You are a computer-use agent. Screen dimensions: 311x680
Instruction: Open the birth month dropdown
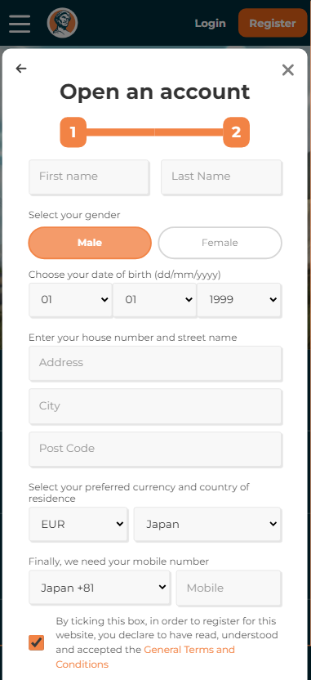point(154,300)
